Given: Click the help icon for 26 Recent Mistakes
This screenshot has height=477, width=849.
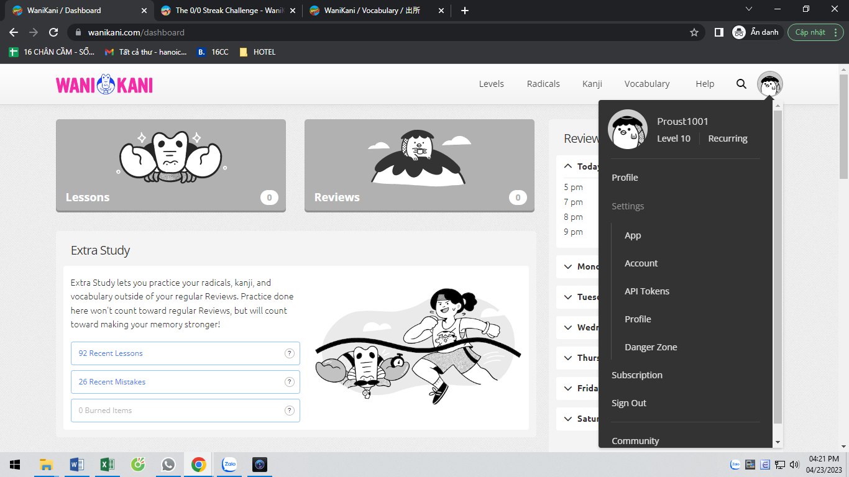Looking at the screenshot, I should pyautogui.click(x=289, y=382).
